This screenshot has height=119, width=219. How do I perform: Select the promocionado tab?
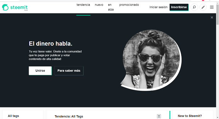[x=129, y=5]
